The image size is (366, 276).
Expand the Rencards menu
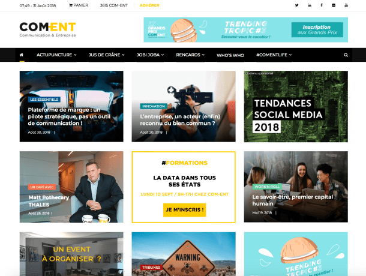pos(190,55)
